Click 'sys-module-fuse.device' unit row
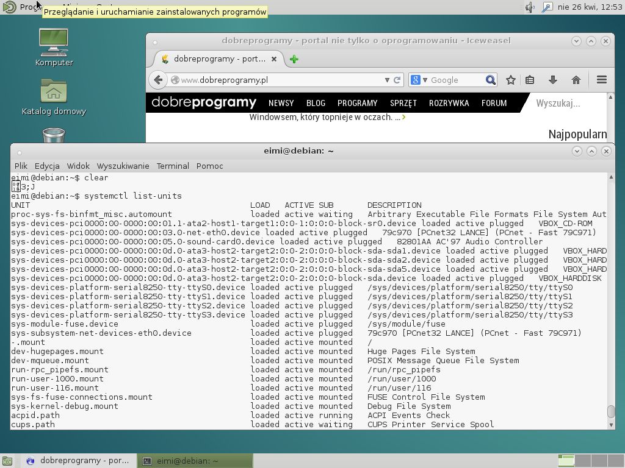This screenshot has width=625, height=468. [228, 324]
